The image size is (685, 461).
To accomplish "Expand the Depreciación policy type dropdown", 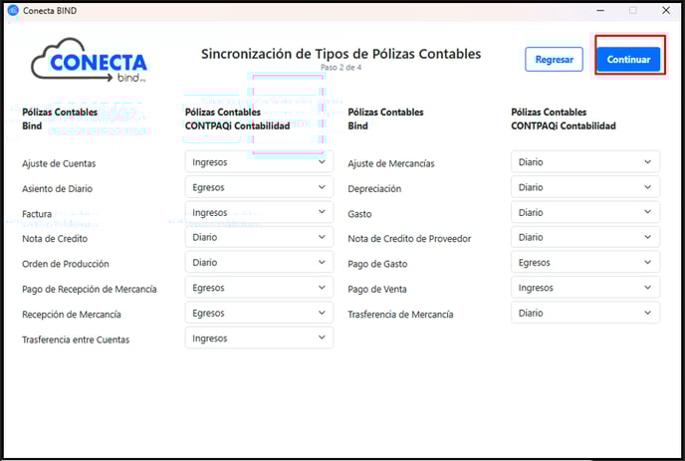I will [585, 187].
